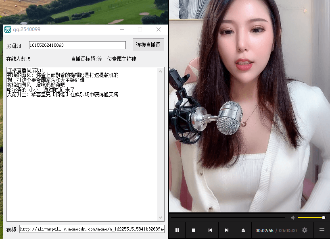Open the player settings gear
Screen dimensions: 330x239
[304, 230]
